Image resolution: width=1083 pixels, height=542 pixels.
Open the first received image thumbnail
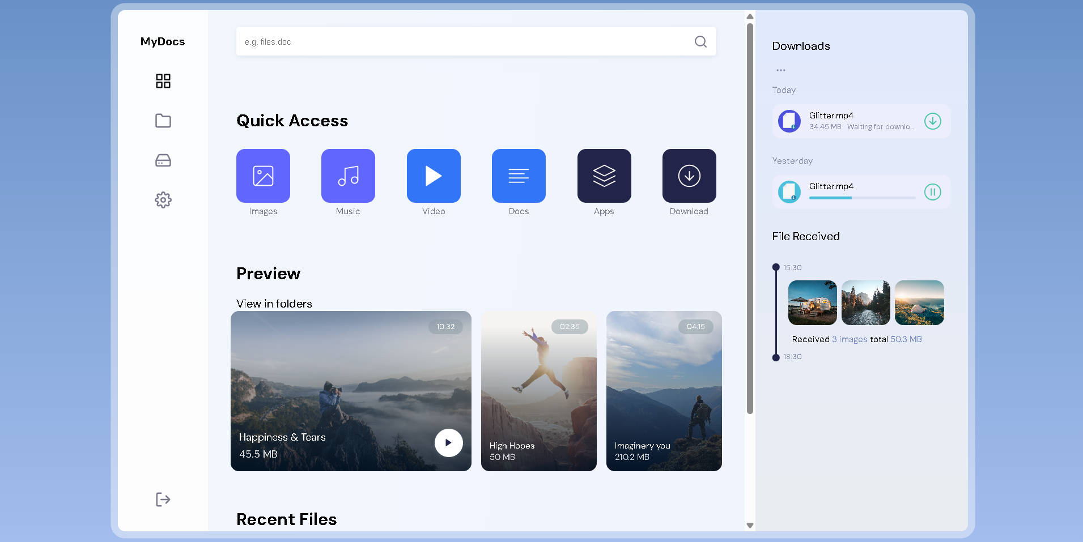[x=812, y=302]
